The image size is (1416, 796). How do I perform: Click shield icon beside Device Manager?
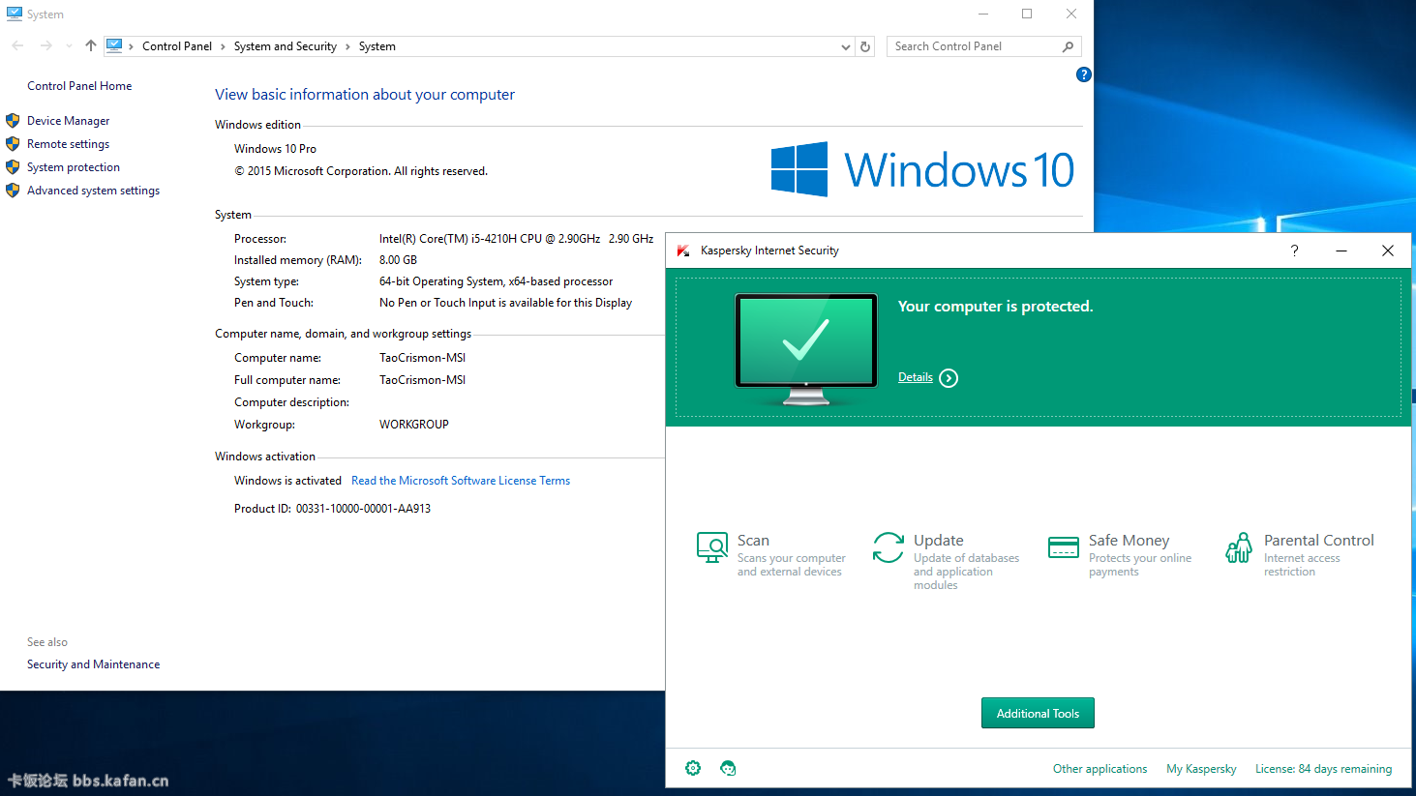[x=13, y=121]
